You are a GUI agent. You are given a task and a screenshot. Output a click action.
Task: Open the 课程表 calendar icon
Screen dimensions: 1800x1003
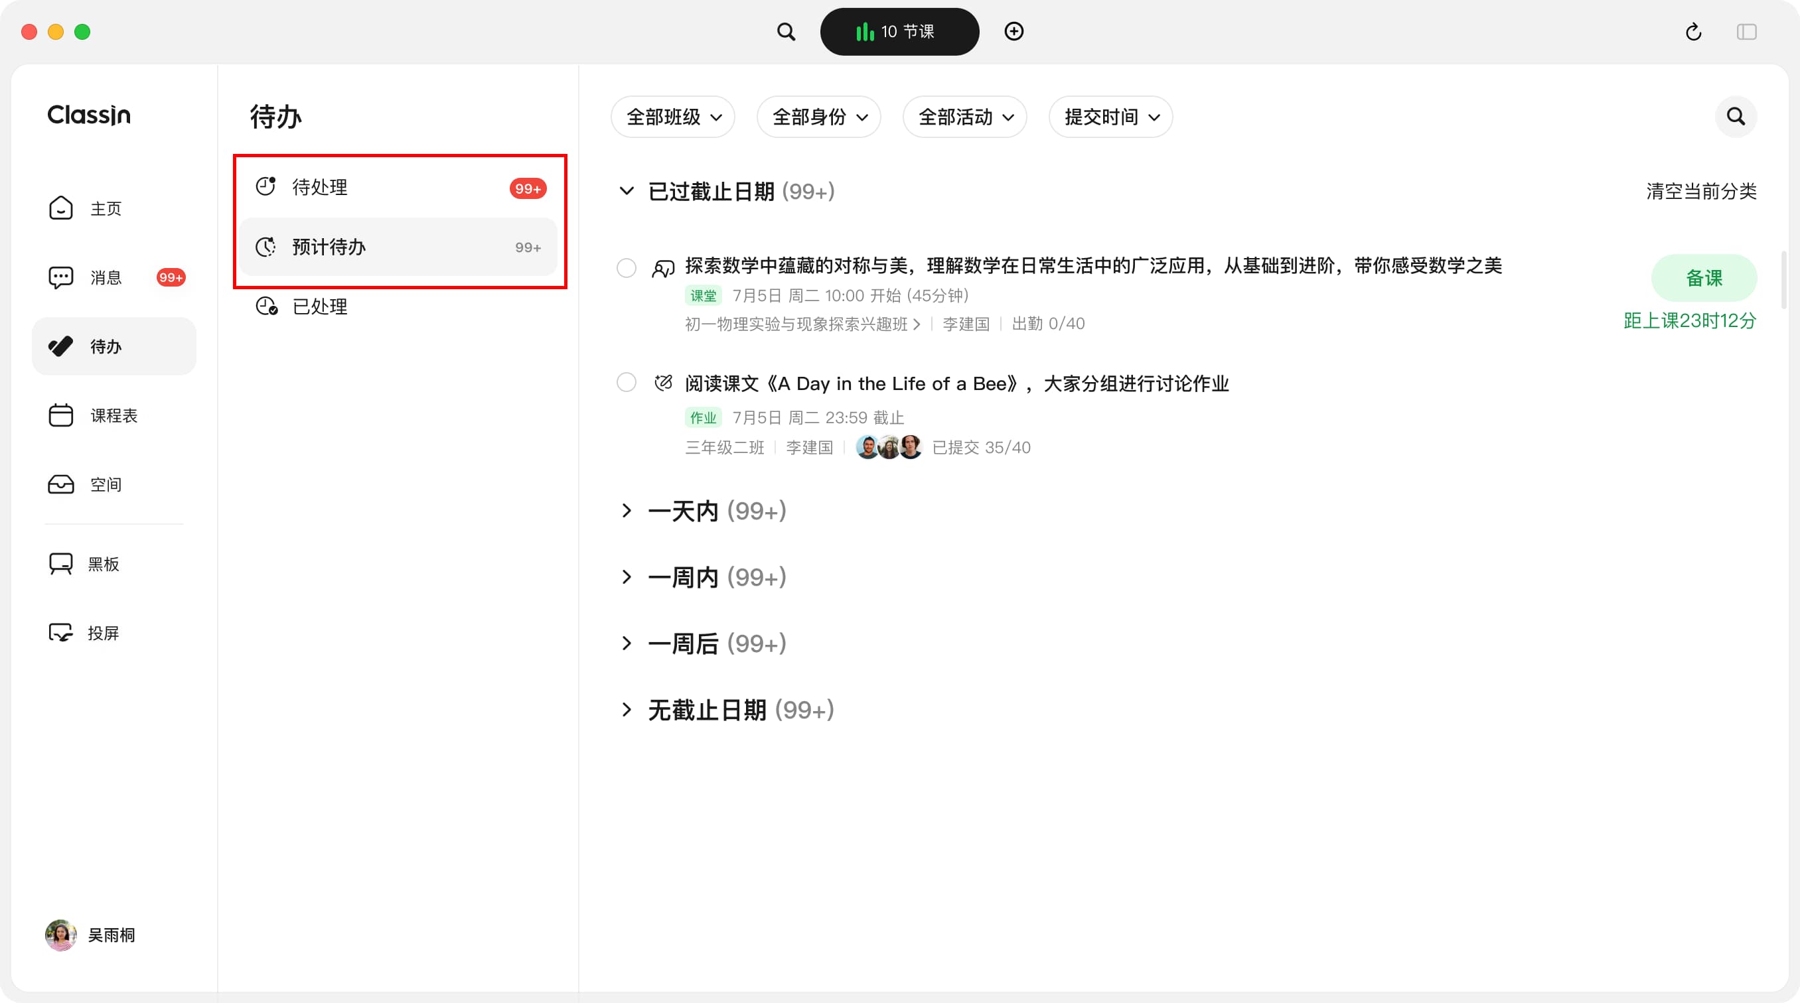click(61, 415)
